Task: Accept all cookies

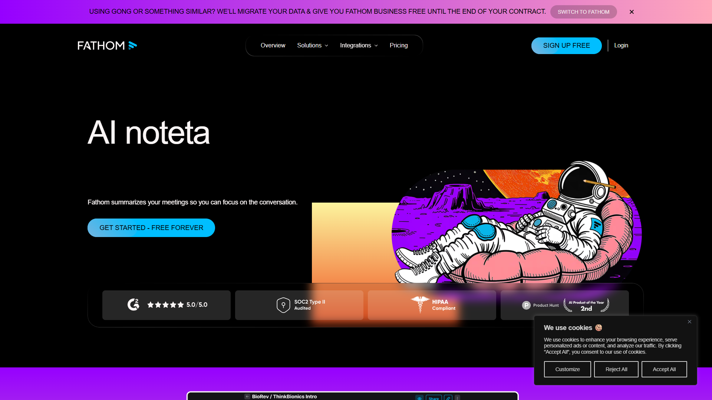Action: (664, 369)
